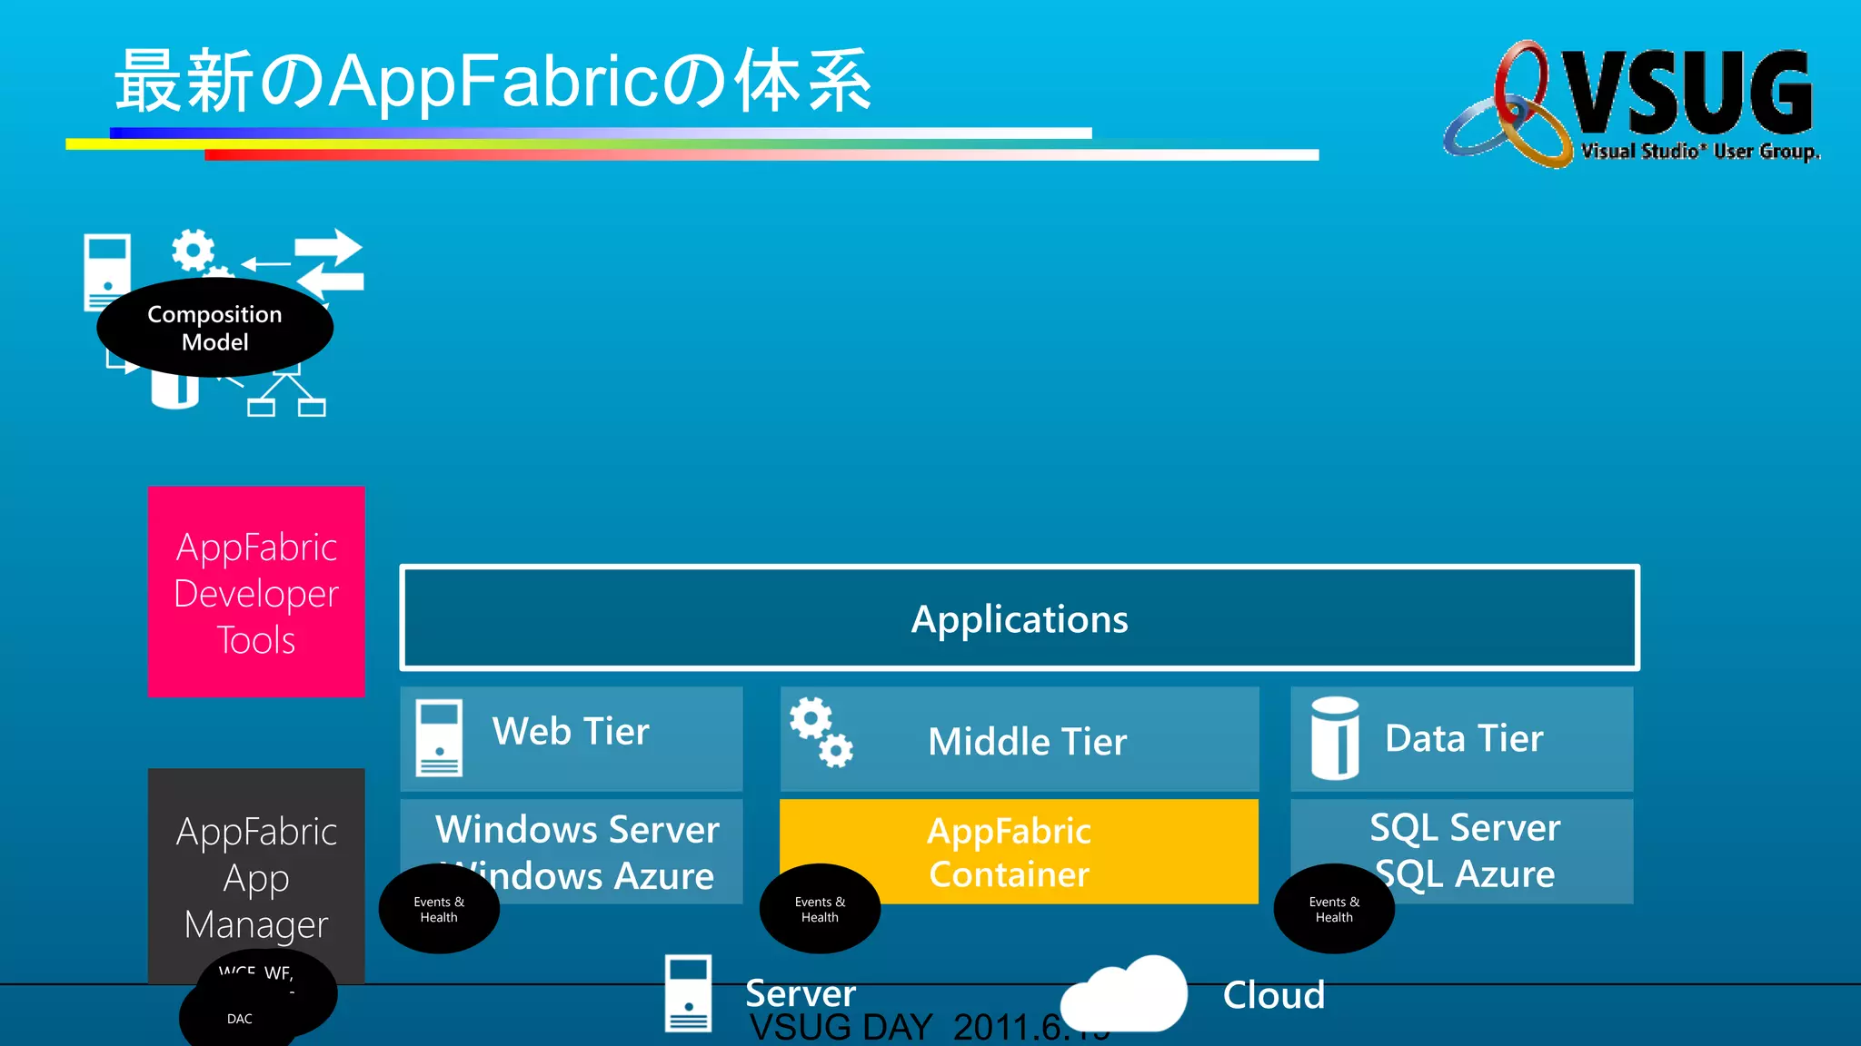Click the Applications bar
The width and height of the screenshot is (1861, 1046).
[x=1020, y=618]
